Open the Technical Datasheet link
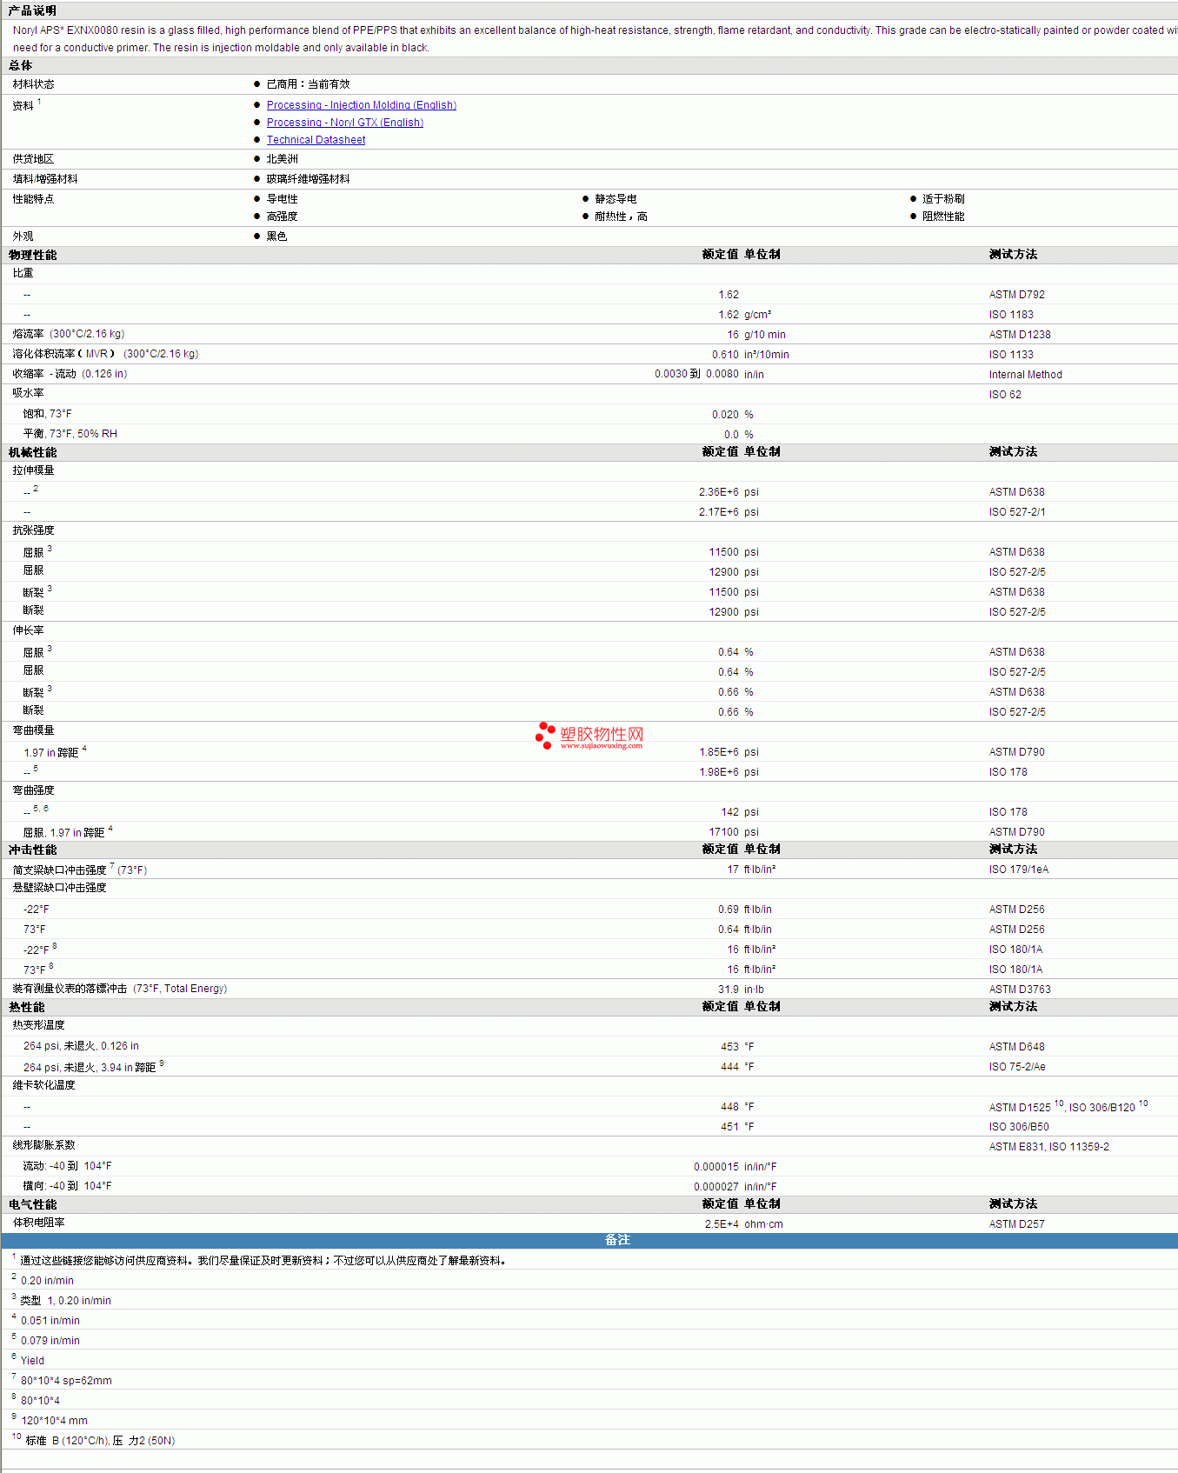The image size is (1178, 1473). click(316, 140)
